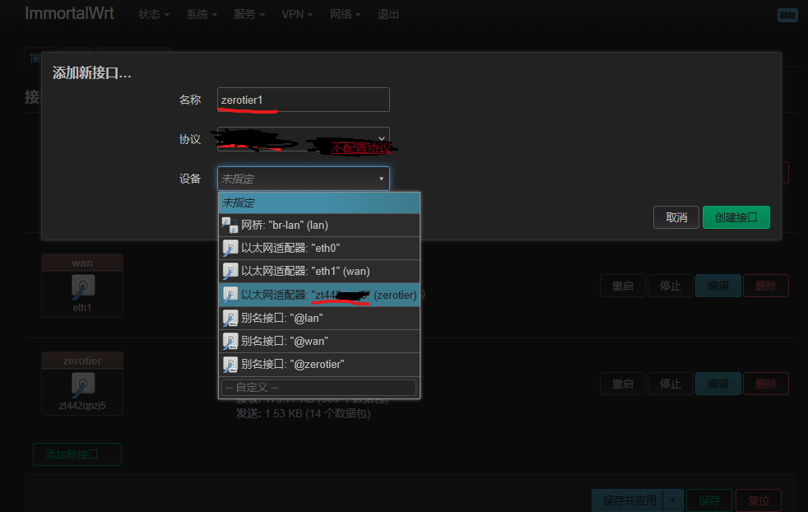The height and width of the screenshot is (512, 808).
Task: Click 删除 for the zerotier interface
Action: [x=766, y=384]
